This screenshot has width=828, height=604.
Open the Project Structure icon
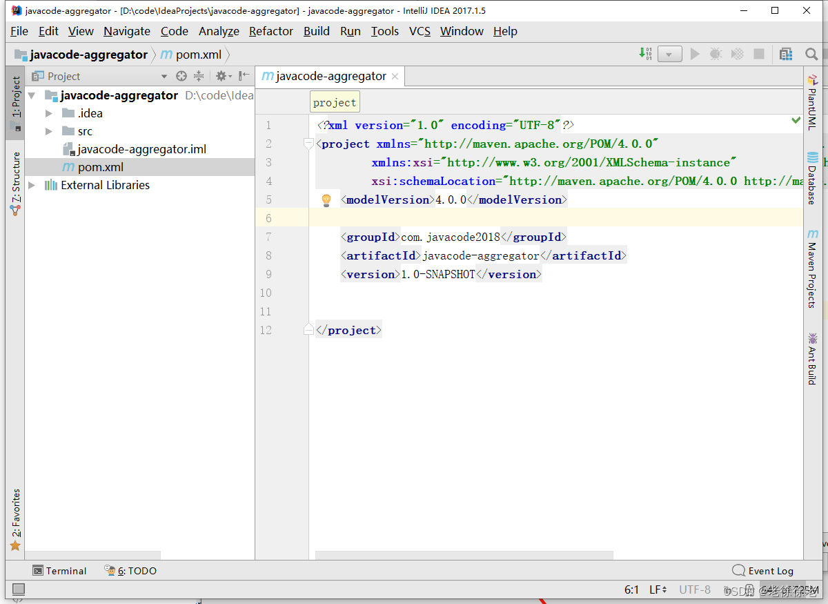[x=786, y=54]
